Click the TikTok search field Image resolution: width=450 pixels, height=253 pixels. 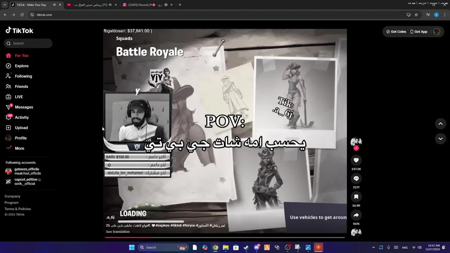pyautogui.click(x=28, y=43)
